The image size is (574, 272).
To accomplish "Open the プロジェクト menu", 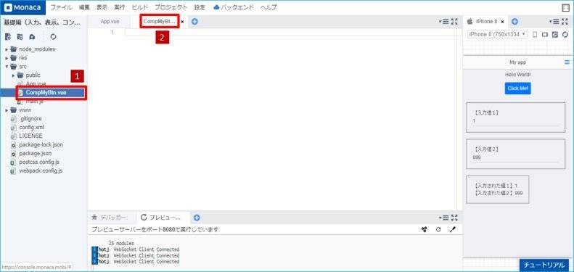I will click(x=171, y=7).
